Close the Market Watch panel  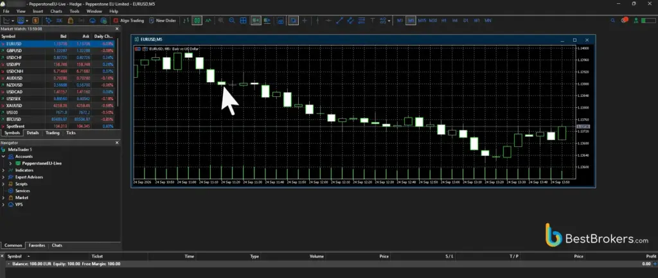117,29
